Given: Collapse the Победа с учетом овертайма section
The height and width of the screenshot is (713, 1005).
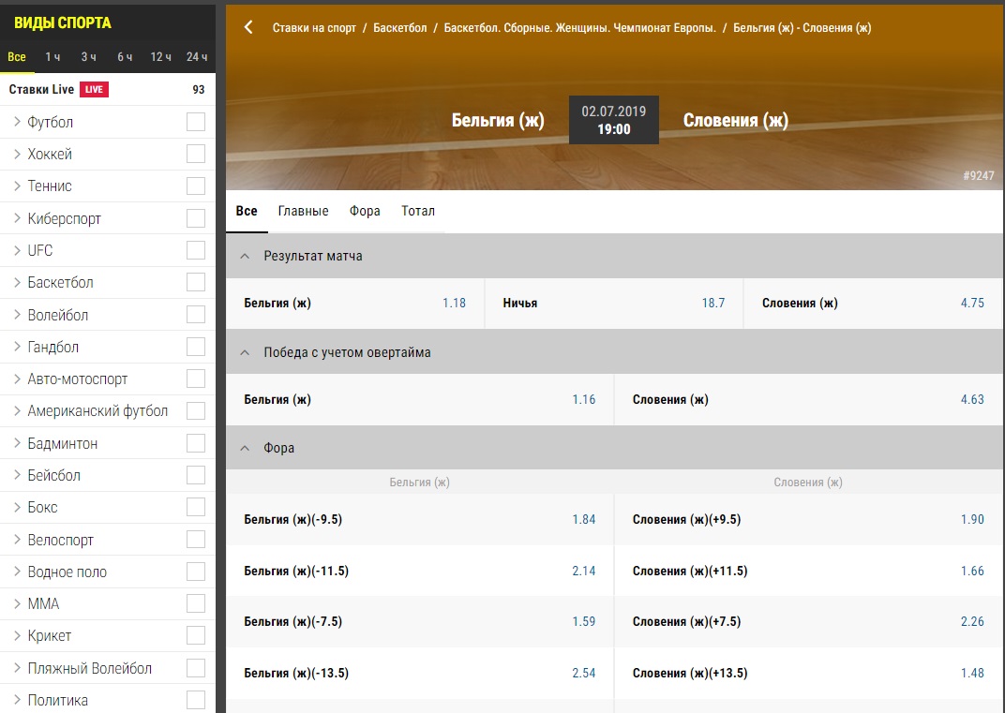Looking at the screenshot, I should [x=244, y=352].
